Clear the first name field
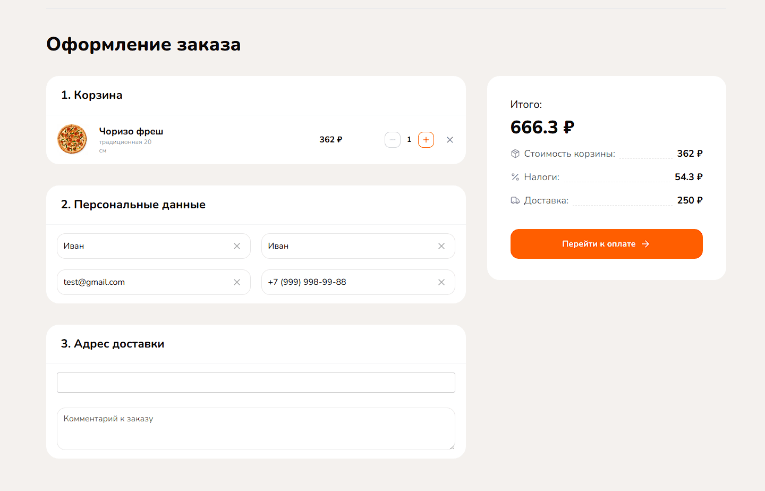765x491 pixels. click(237, 246)
